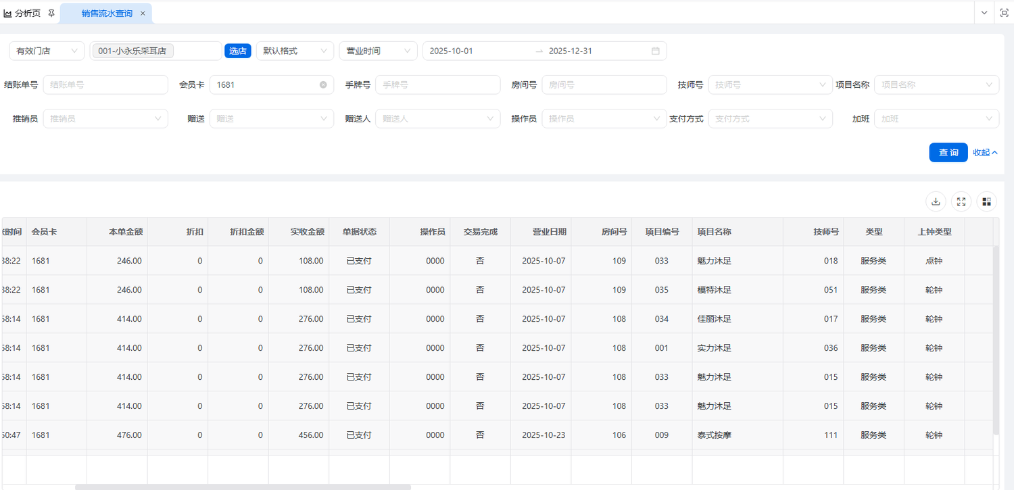Image resolution: width=1014 pixels, height=490 pixels.
Task: Open the column display settings grid icon
Action: pos(986,201)
